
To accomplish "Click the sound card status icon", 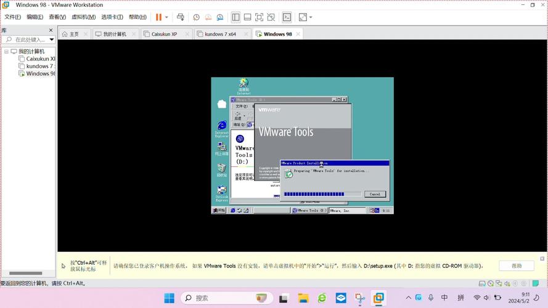I will pyautogui.click(x=507, y=283).
